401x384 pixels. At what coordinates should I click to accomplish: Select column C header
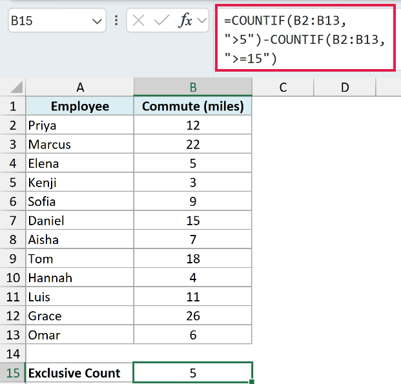(x=283, y=87)
